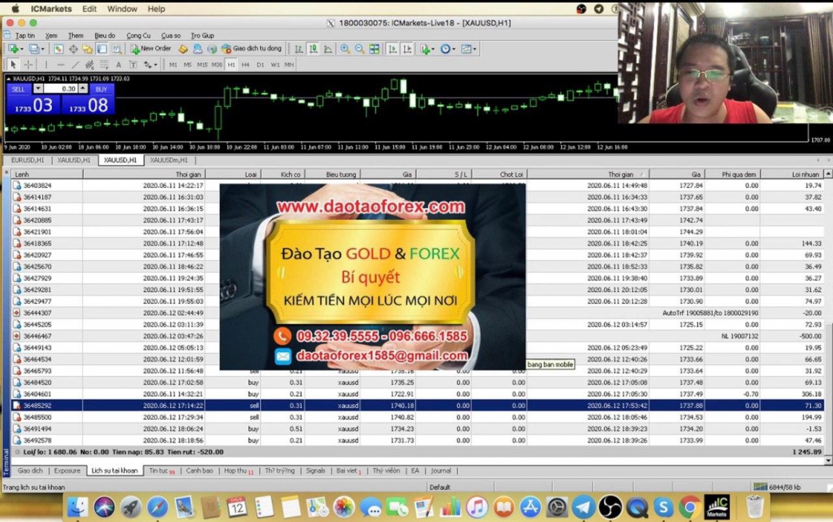Select order 36485500 row in history
833x522 pixels.
[x=416, y=417]
